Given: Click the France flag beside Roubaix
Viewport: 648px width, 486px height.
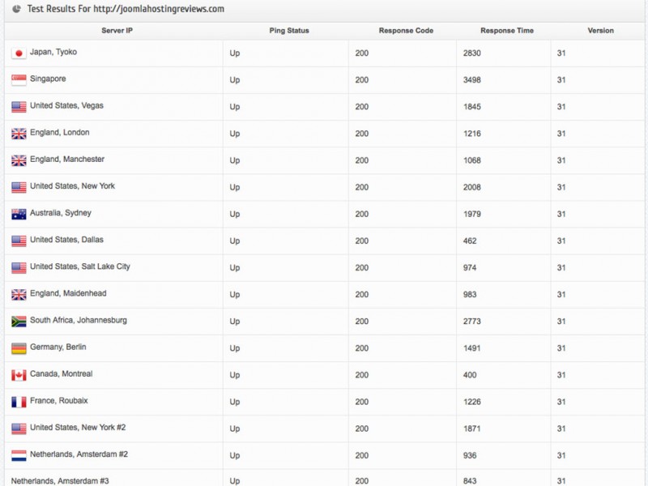Looking at the screenshot, I should [x=19, y=402].
